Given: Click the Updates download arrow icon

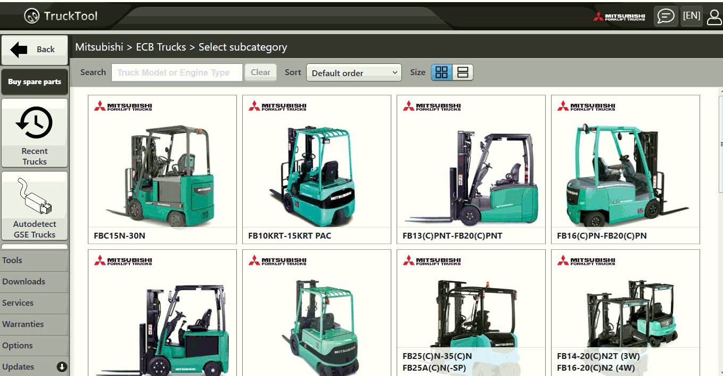Looking at the screenshot, I should pyautogui.click(x=62, y=366).
